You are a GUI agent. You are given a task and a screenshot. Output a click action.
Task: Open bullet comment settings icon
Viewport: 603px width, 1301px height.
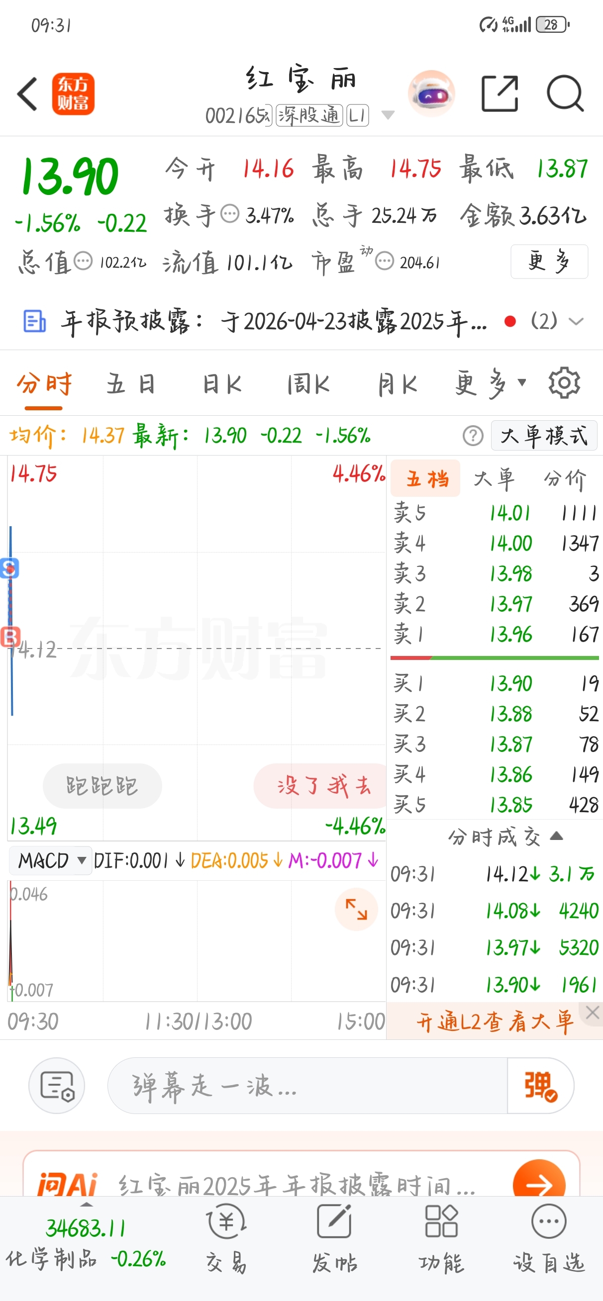pos(57,1085)
